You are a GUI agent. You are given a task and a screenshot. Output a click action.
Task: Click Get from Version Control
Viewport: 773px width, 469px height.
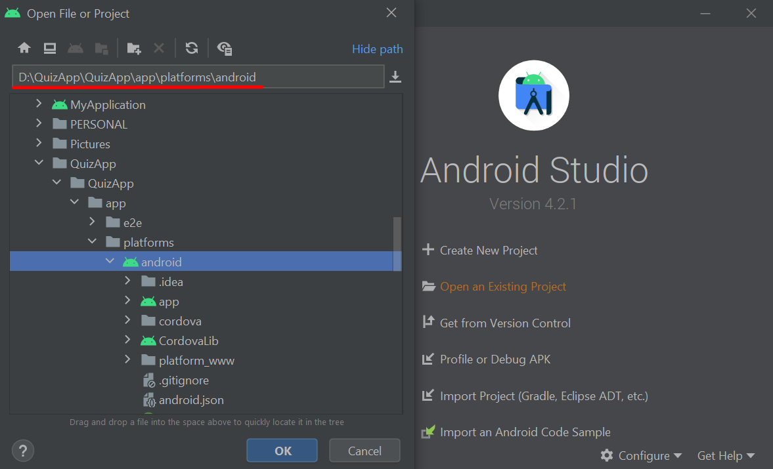[497, 323]
